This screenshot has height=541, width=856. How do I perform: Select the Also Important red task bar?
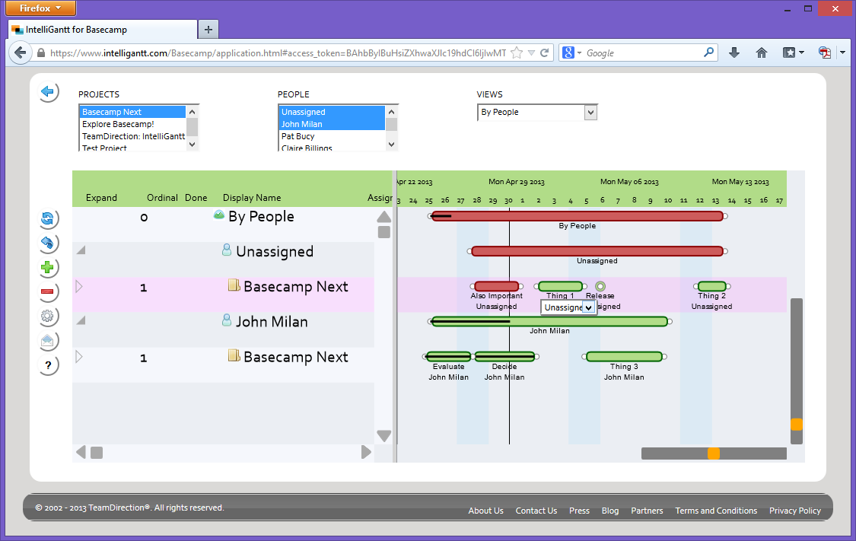coord(497,286)
